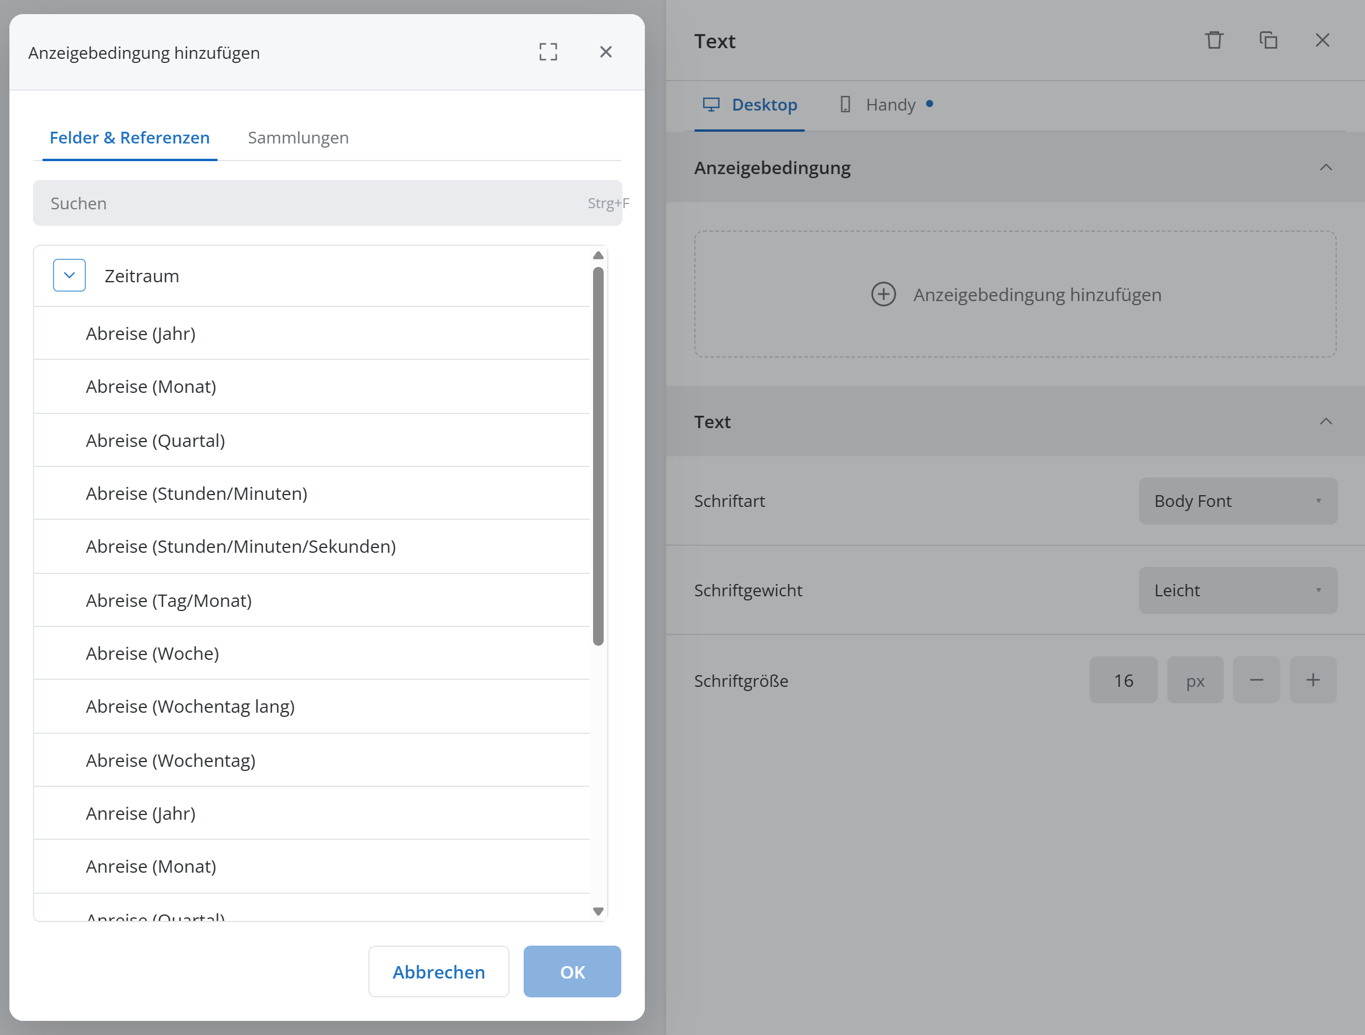Collapse the Zeitraum group chevron
The width and height of the screenshot is (1365, 1035).
pos(69,275)
